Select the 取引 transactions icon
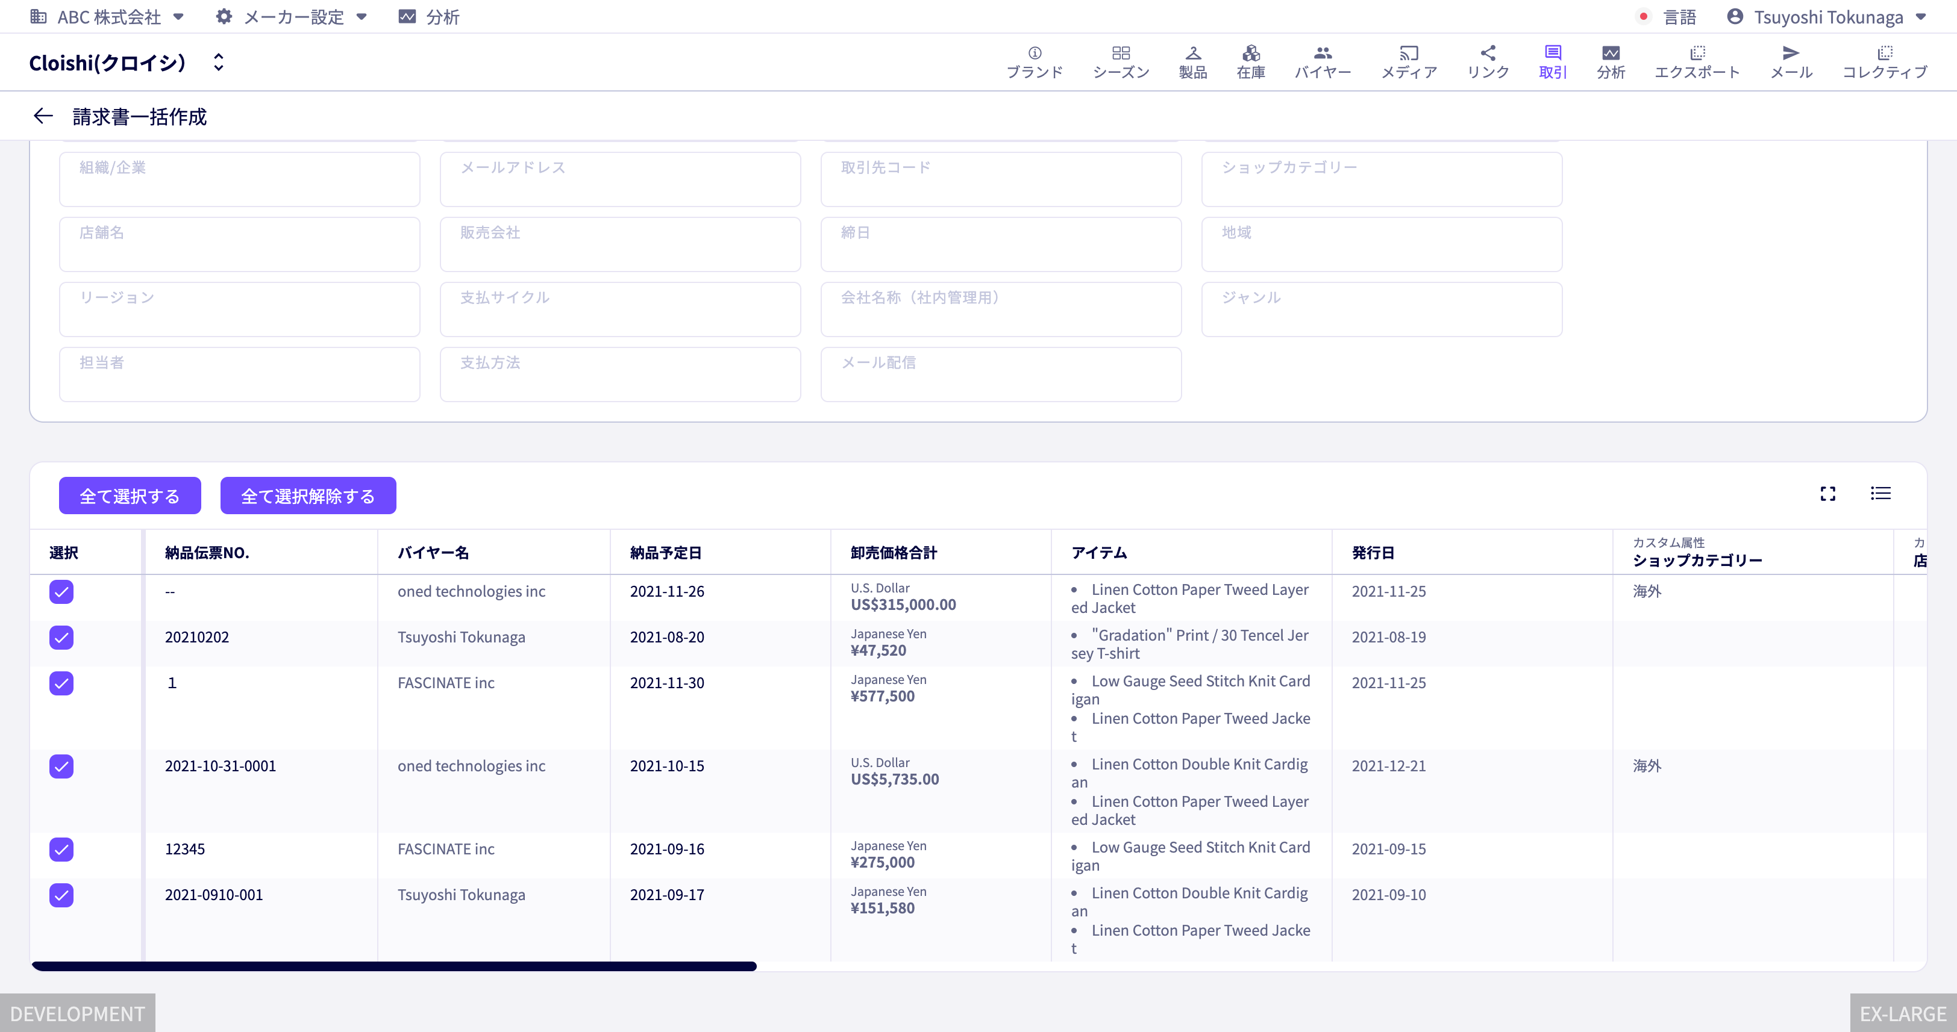 [1552, 53]
